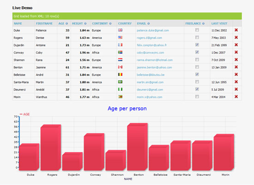Tick the Freelance checkbox for Duke

[x=197, y=30]
